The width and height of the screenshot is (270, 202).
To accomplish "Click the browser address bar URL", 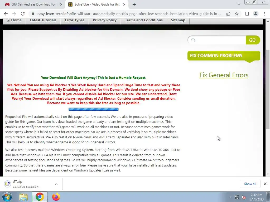I will tap(129, 14).
